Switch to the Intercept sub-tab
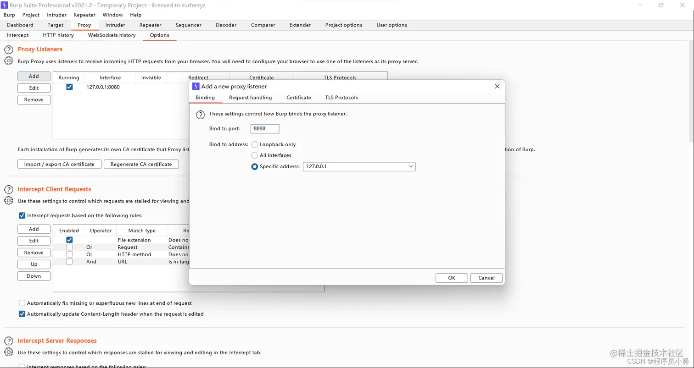The width and height of the screenshot is (694, 368). tap(18, 35)
